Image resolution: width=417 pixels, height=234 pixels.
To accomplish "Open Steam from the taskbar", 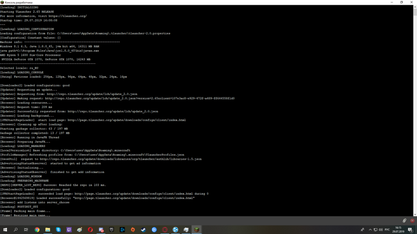I will click(143, 229).
